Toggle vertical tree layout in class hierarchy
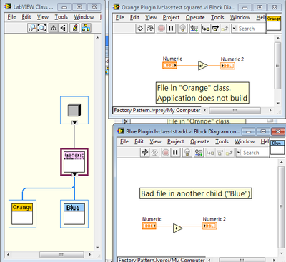Image resolution: width=286 pixels, height=262 pixels. (x=54, y=28)
